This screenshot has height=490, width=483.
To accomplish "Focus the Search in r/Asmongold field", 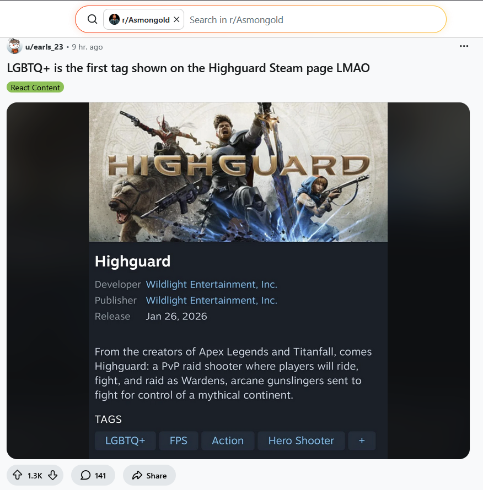I will pos(315,20).
